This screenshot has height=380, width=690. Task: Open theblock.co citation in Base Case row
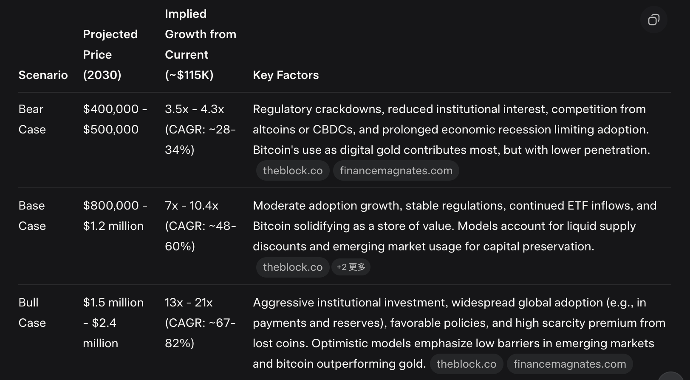(x=293, y=267)
